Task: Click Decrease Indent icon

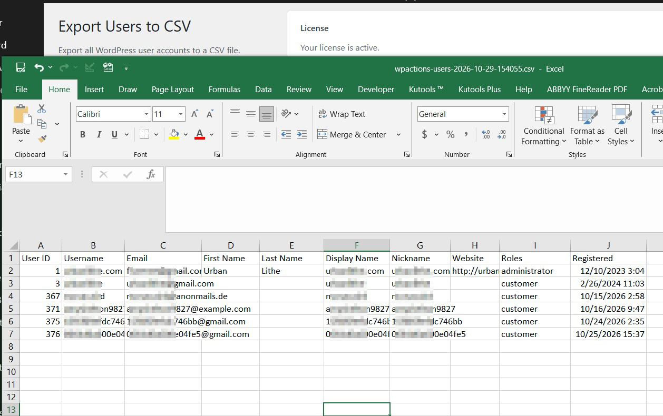Action: point(286,135)
